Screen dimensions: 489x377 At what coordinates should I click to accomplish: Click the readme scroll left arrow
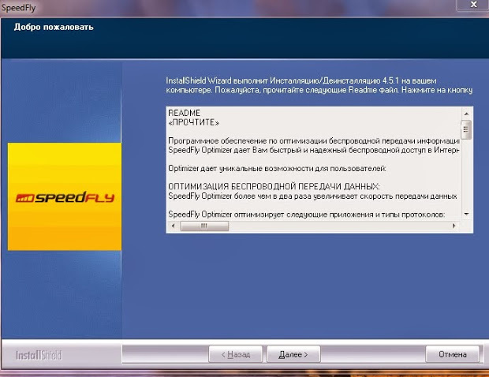point(173,226)
